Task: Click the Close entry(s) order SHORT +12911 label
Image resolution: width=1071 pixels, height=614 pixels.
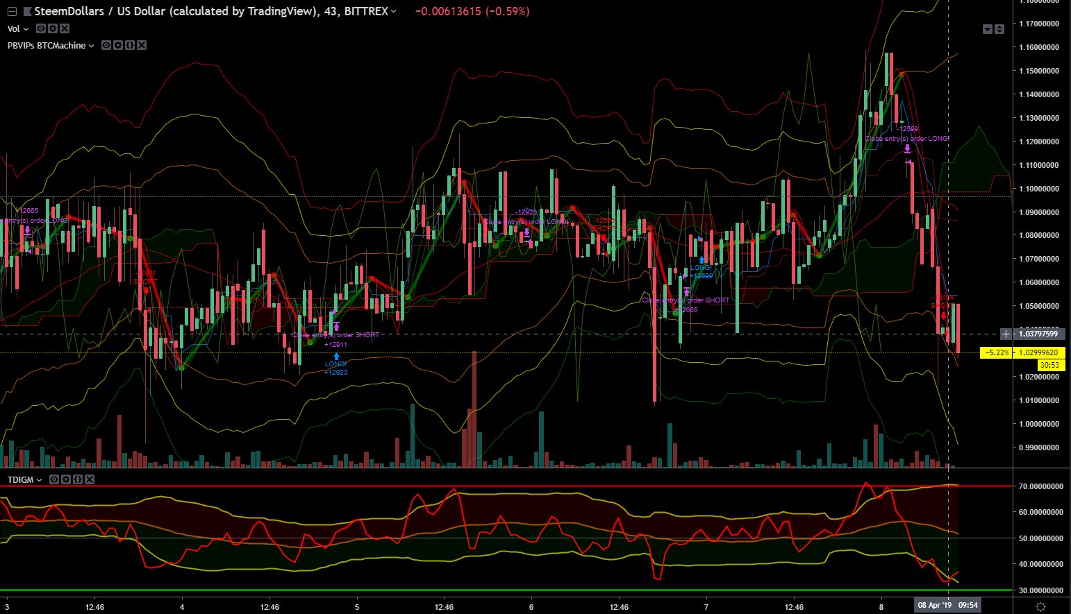Action: 336,339
